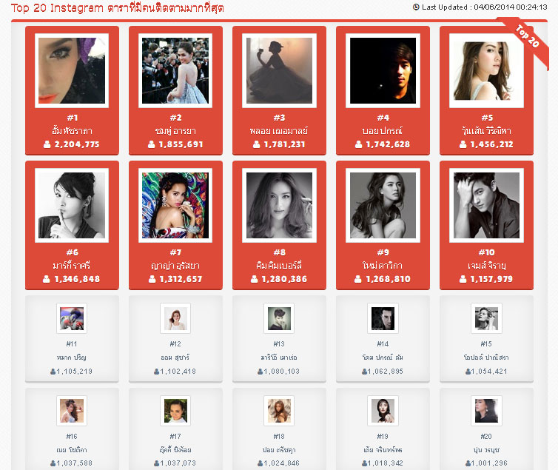Click the #10 rank name link
The height and width of the screenshot is (470, 558).
pos(486,266)
